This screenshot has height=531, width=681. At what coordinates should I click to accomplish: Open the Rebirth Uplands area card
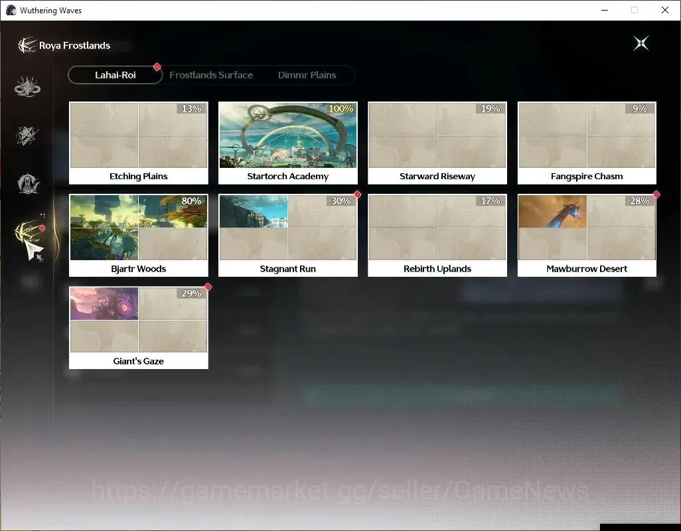tap(437, 236)
